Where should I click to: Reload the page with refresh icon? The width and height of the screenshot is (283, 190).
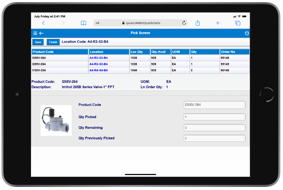click(184, 23)
